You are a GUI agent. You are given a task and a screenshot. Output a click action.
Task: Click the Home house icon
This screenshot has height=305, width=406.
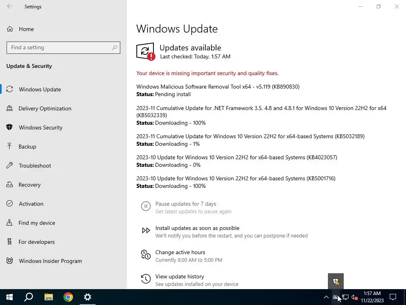coord(10,29)
